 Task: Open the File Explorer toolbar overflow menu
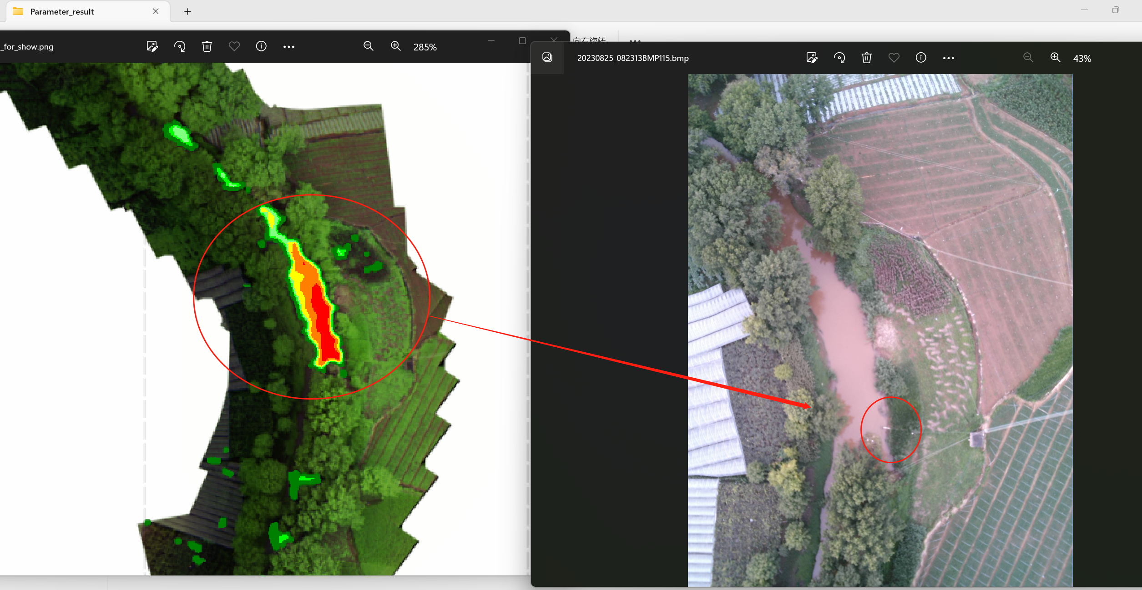635,40
